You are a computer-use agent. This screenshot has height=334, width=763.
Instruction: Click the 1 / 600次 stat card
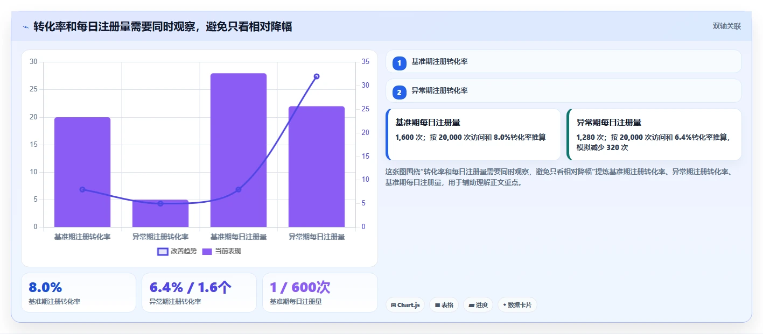[x=320, y=293]
